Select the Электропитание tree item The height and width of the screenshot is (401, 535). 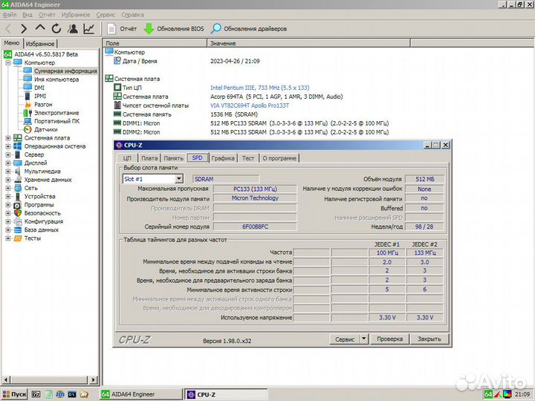(56, 113)
